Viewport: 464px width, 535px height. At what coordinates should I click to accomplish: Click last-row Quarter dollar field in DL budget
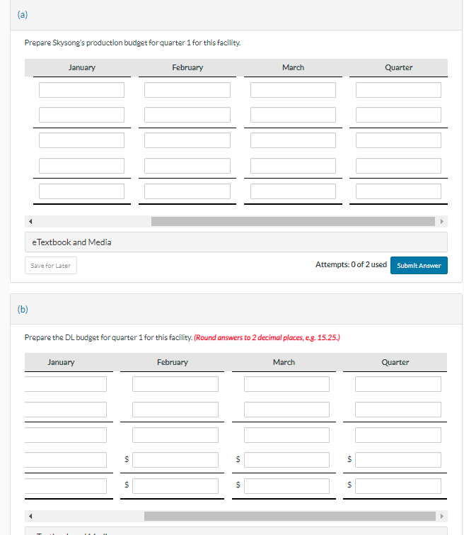point(398,486)
